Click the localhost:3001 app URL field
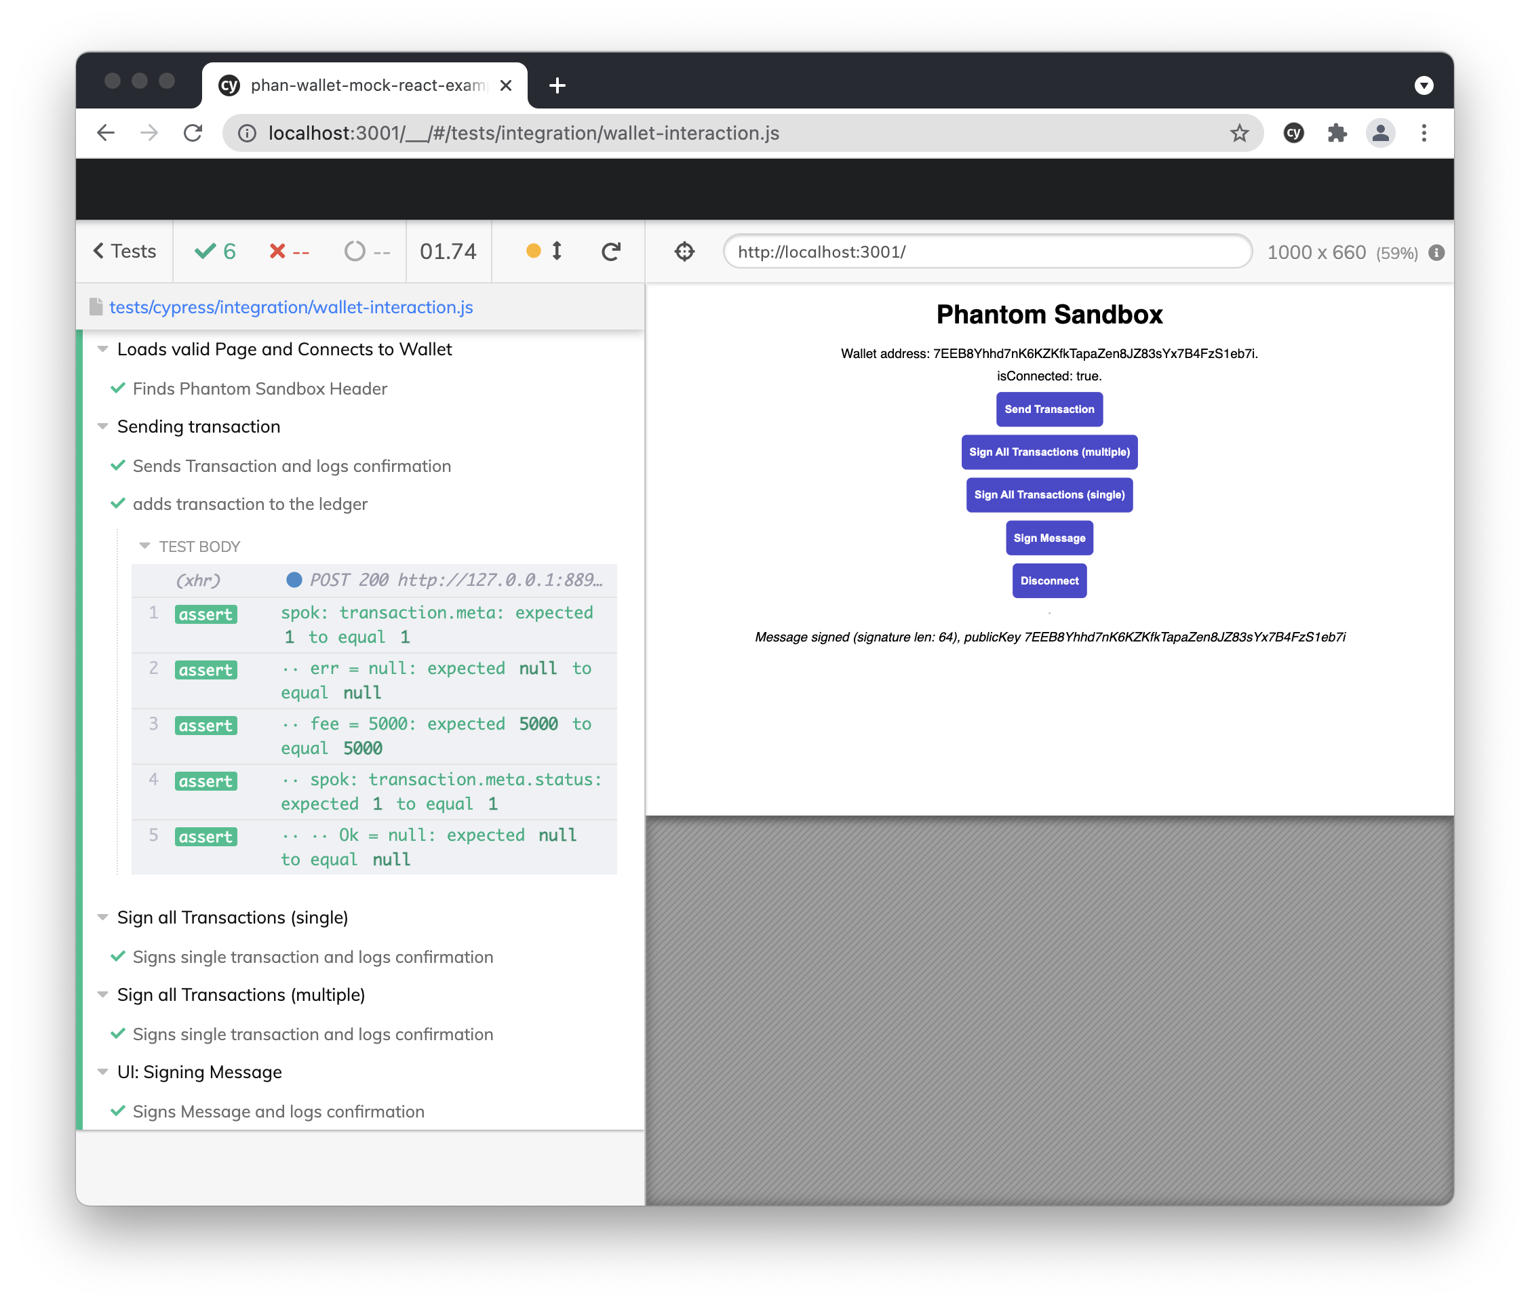Viewport: 1530px width, 1306px height. click(x=987, y=252)
